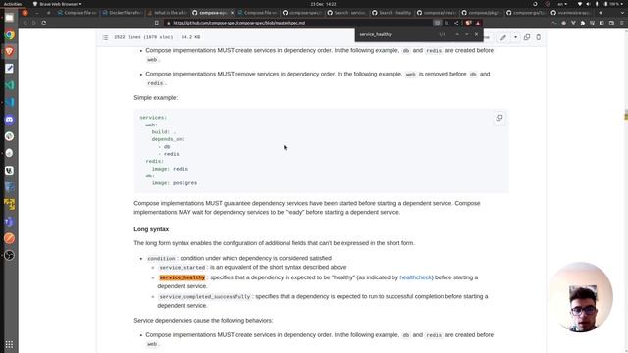The image size is (628, 353).
Task: Open the file outline list icon
Action: coord(105,37)
